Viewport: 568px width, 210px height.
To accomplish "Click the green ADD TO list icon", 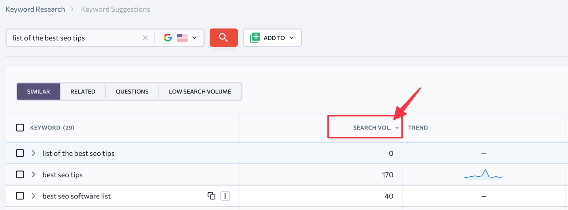I will [255, 37].
